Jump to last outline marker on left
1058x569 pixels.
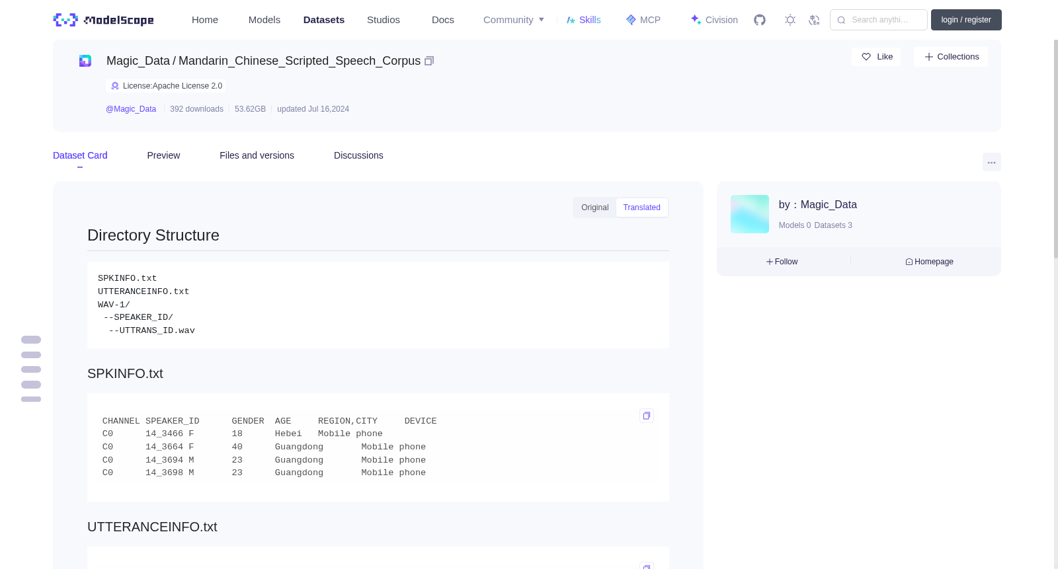31,399
